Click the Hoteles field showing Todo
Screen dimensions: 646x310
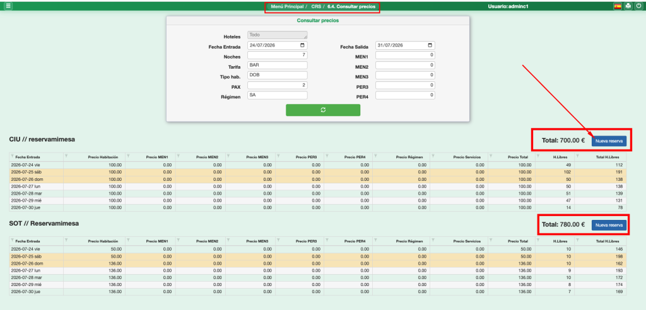point(278,35)
